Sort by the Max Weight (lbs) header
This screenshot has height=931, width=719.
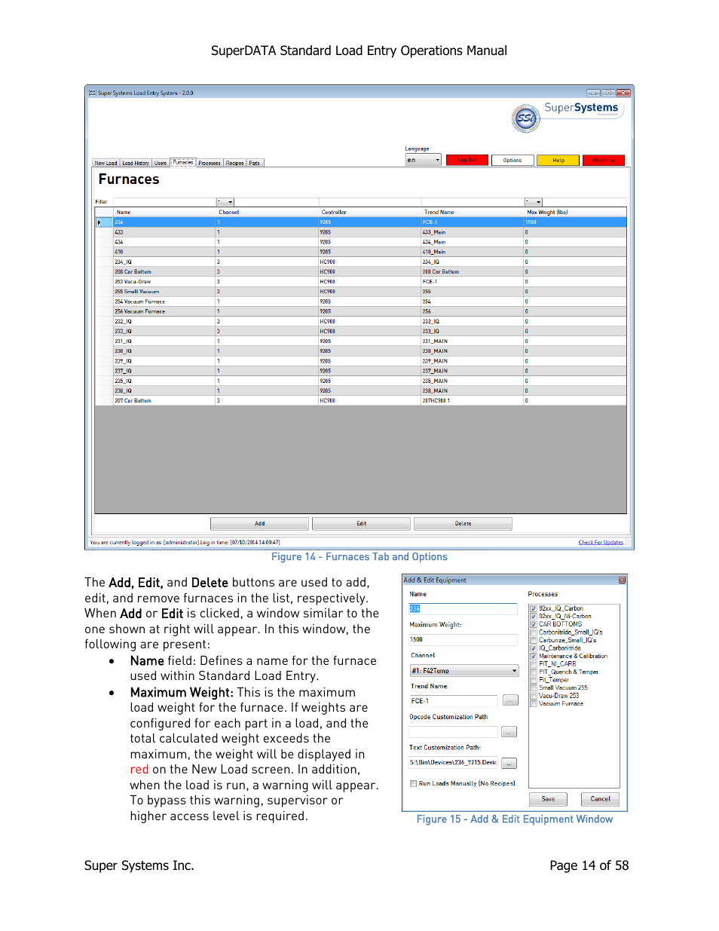click(575, 212)
